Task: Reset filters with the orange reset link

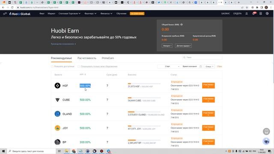Action: [x=220, y=67]
